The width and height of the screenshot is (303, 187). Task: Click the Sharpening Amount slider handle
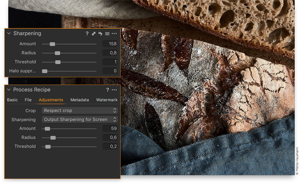pyautogui.click(x=52, y=44)
